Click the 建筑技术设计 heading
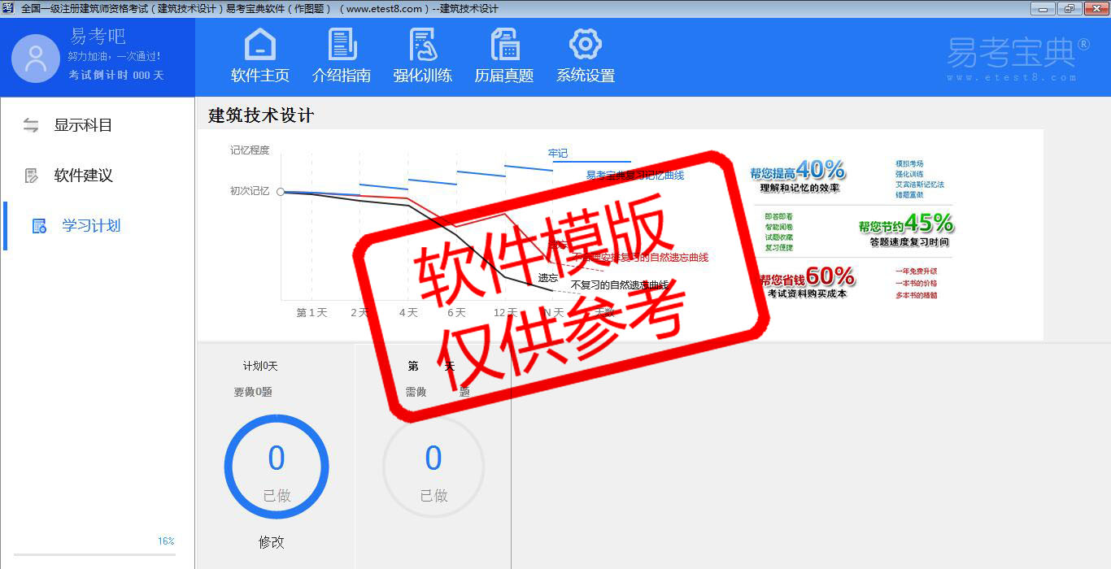The width and height of the screenshot is (1111, 569). tap(261, 115)
